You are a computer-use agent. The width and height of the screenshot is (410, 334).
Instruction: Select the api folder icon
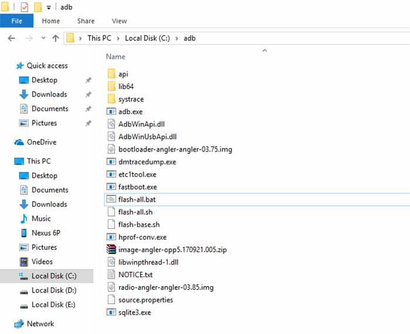pyautogui.click(x=111, y=74)
